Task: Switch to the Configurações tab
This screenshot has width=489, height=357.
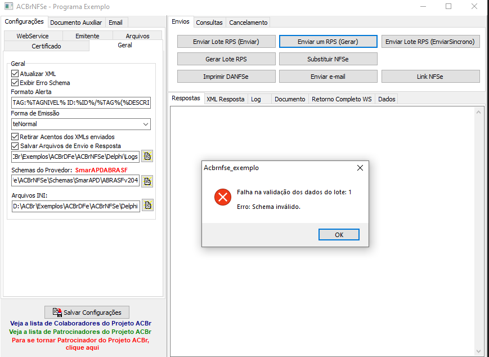Action: tap(24, 21)
